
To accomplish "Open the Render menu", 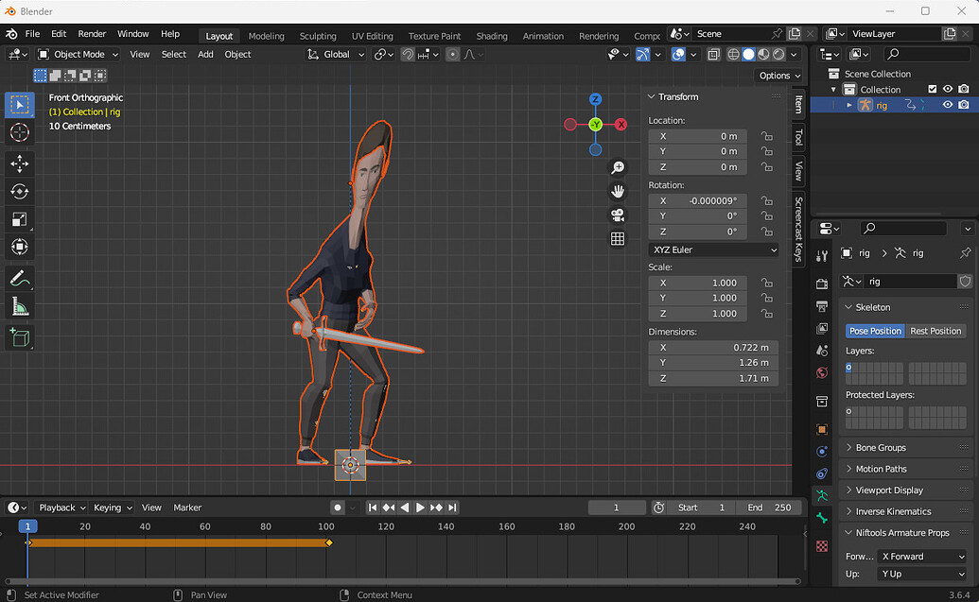I will click(x=92, y=34).
